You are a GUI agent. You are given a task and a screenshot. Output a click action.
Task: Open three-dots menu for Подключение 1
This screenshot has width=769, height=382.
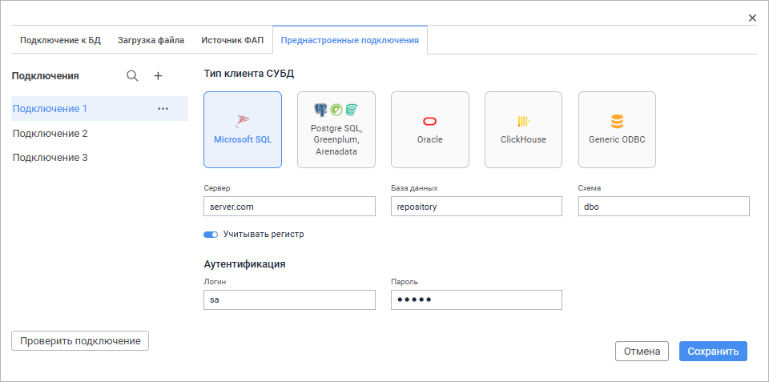tap(163, 109)
